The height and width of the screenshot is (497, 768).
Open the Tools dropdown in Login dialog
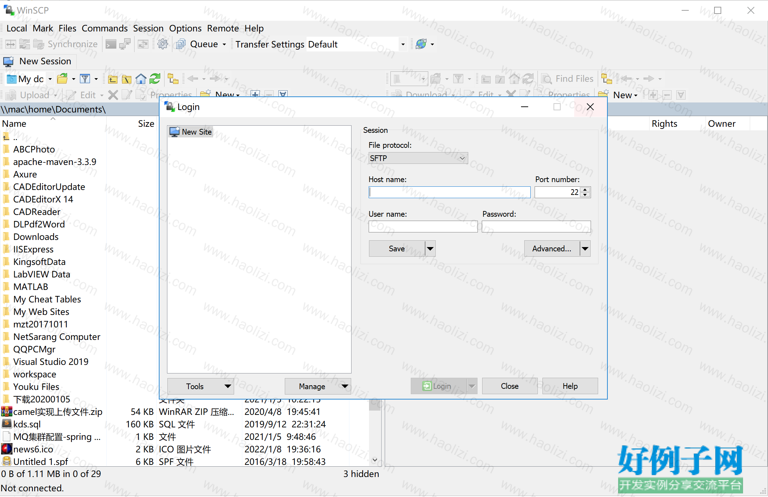[201, 386]
